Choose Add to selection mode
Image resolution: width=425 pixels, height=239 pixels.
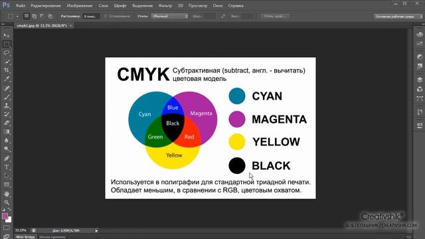(x=34, y=16)
